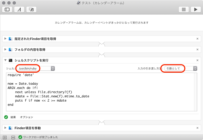
Task: Select the フォルダの内容を取得 action title
Action: click(30, 50)
